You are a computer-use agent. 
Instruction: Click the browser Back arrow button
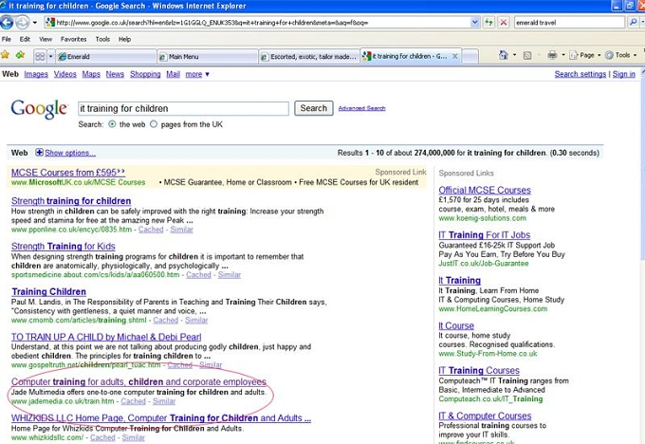(7, 22)
